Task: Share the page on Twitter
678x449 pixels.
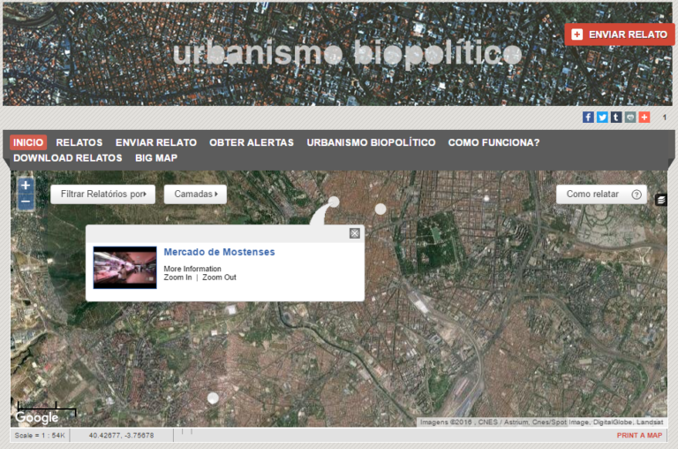Action: [602, 118]
